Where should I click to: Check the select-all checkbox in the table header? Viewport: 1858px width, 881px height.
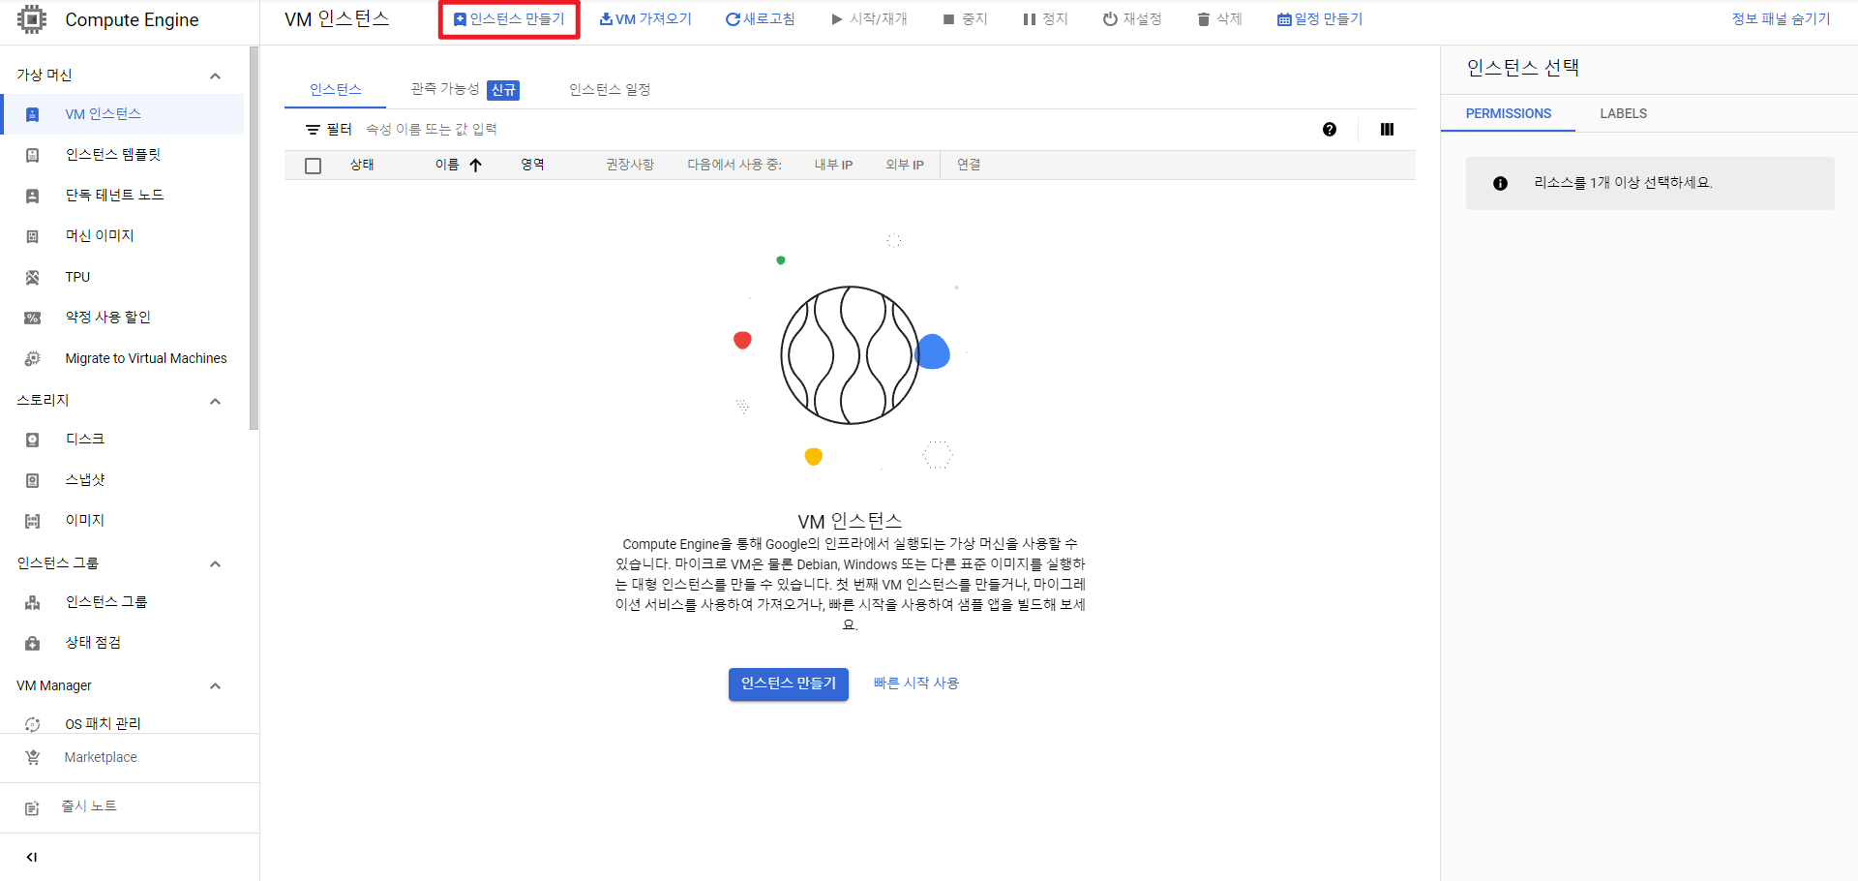tap(314, 166)
